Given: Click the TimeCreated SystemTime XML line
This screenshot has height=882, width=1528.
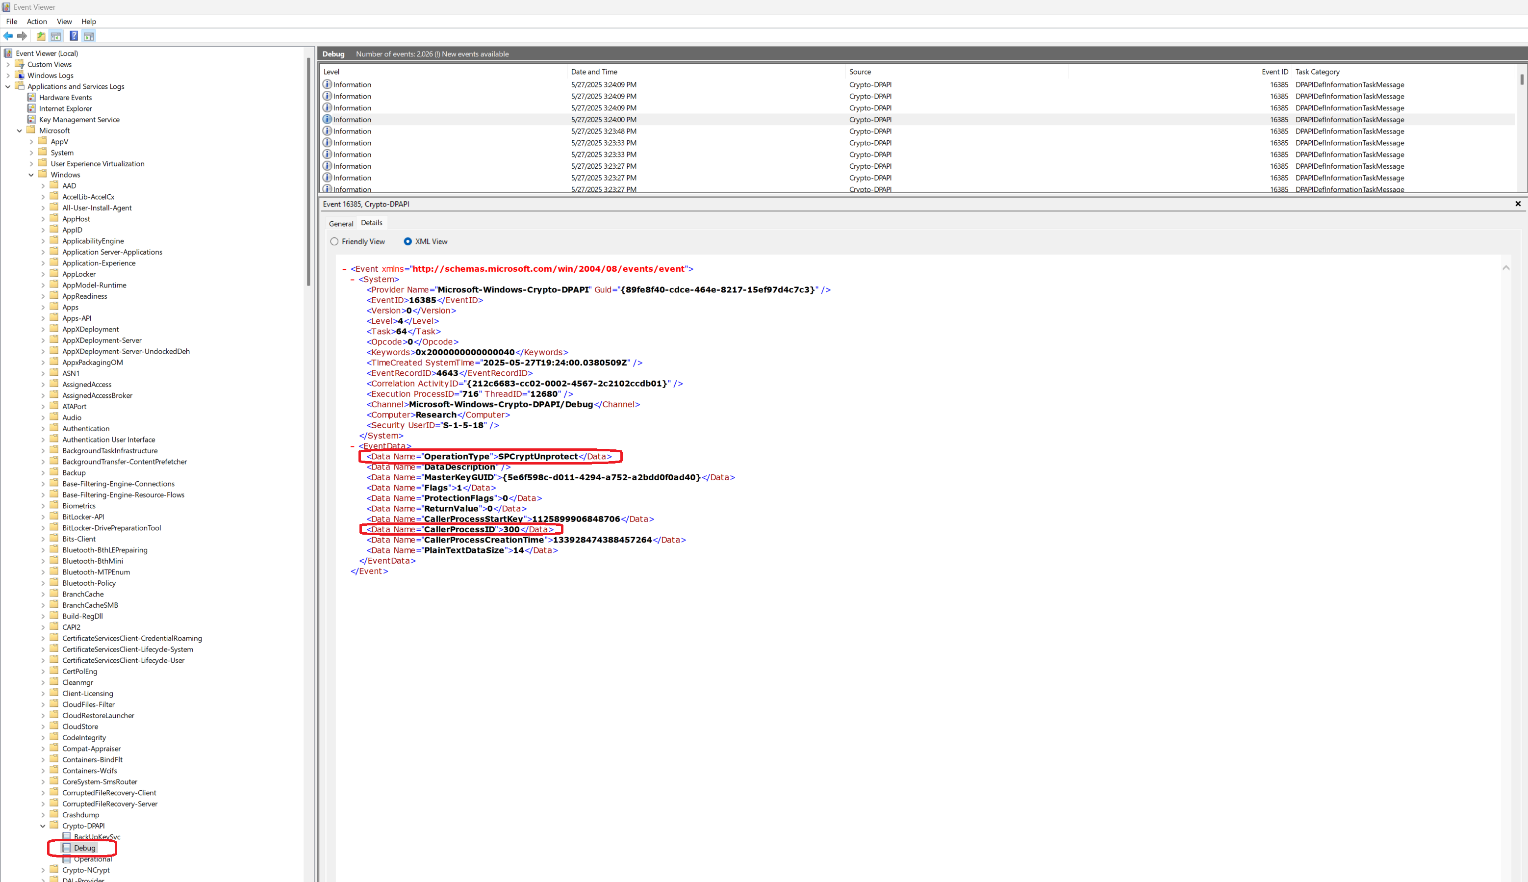Looking at the screenshot, I should [504, 363].
